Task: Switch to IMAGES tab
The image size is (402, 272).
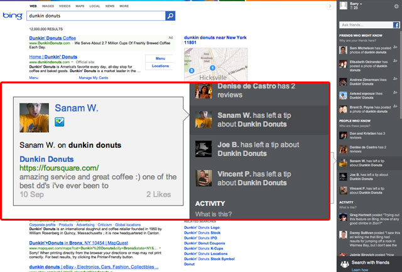Action: [48, 6]
